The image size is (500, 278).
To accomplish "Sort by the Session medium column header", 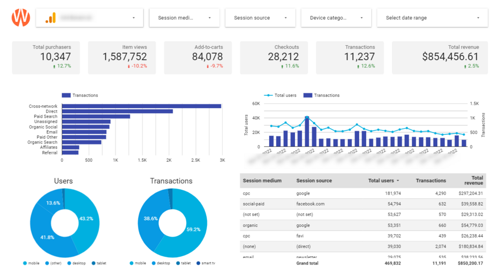I will [262, 180].
